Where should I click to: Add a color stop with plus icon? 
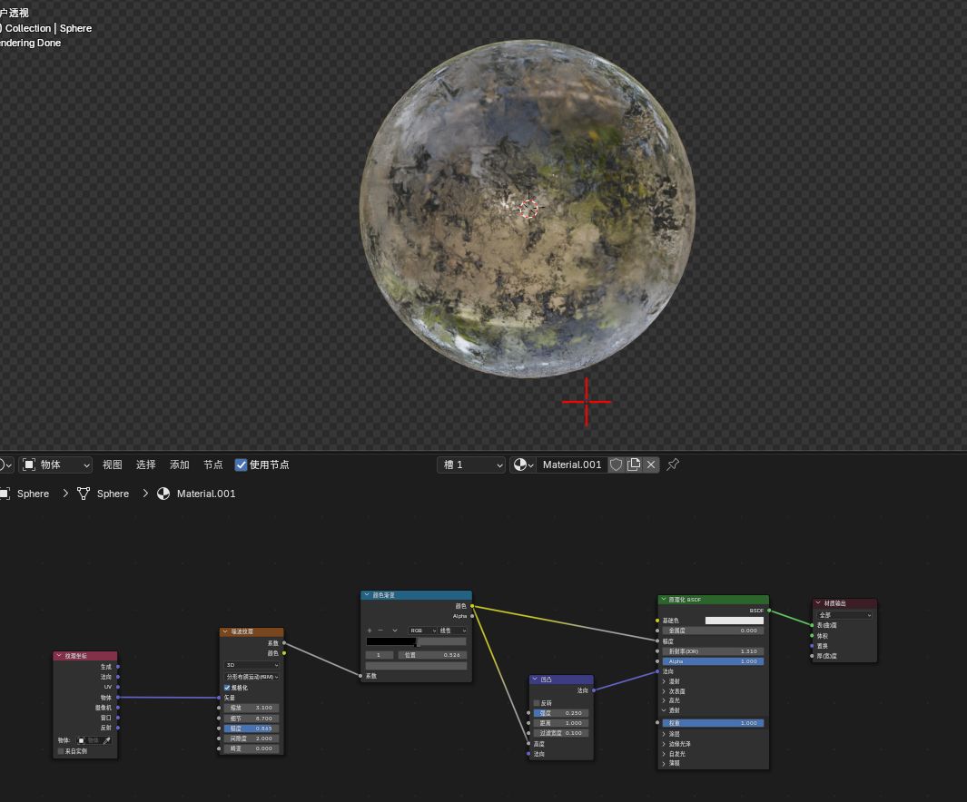(370, 631)
